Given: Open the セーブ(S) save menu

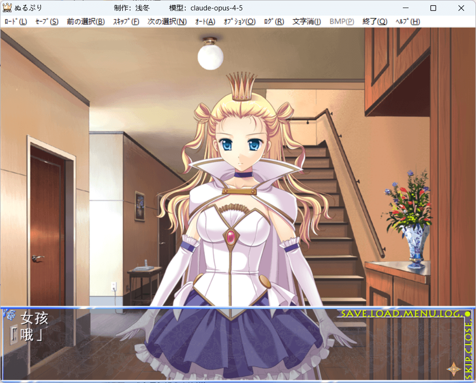Looking at the screenshot, I should 47,22.
